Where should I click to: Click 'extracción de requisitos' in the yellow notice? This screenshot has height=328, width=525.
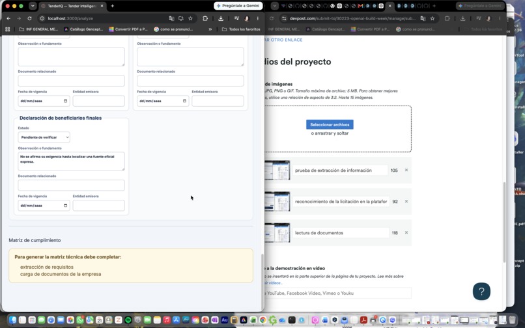coord(46,267)
